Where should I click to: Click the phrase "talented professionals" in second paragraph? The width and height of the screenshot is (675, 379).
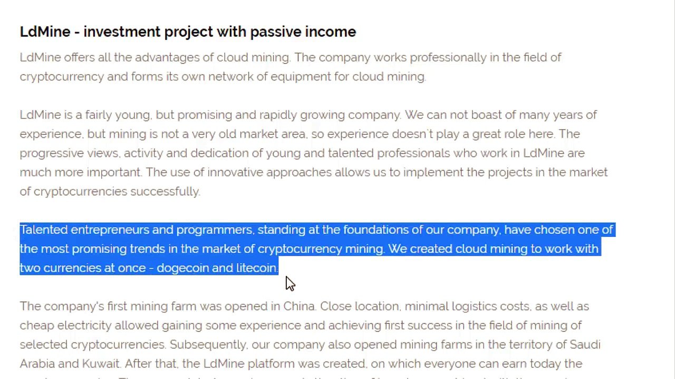(389, 153)
